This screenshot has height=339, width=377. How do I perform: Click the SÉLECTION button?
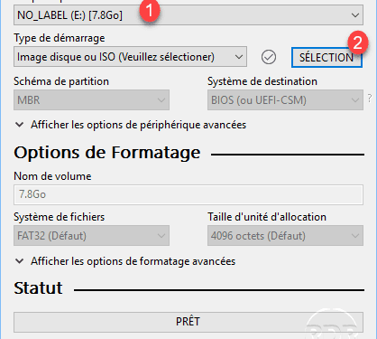click(326, 57)
